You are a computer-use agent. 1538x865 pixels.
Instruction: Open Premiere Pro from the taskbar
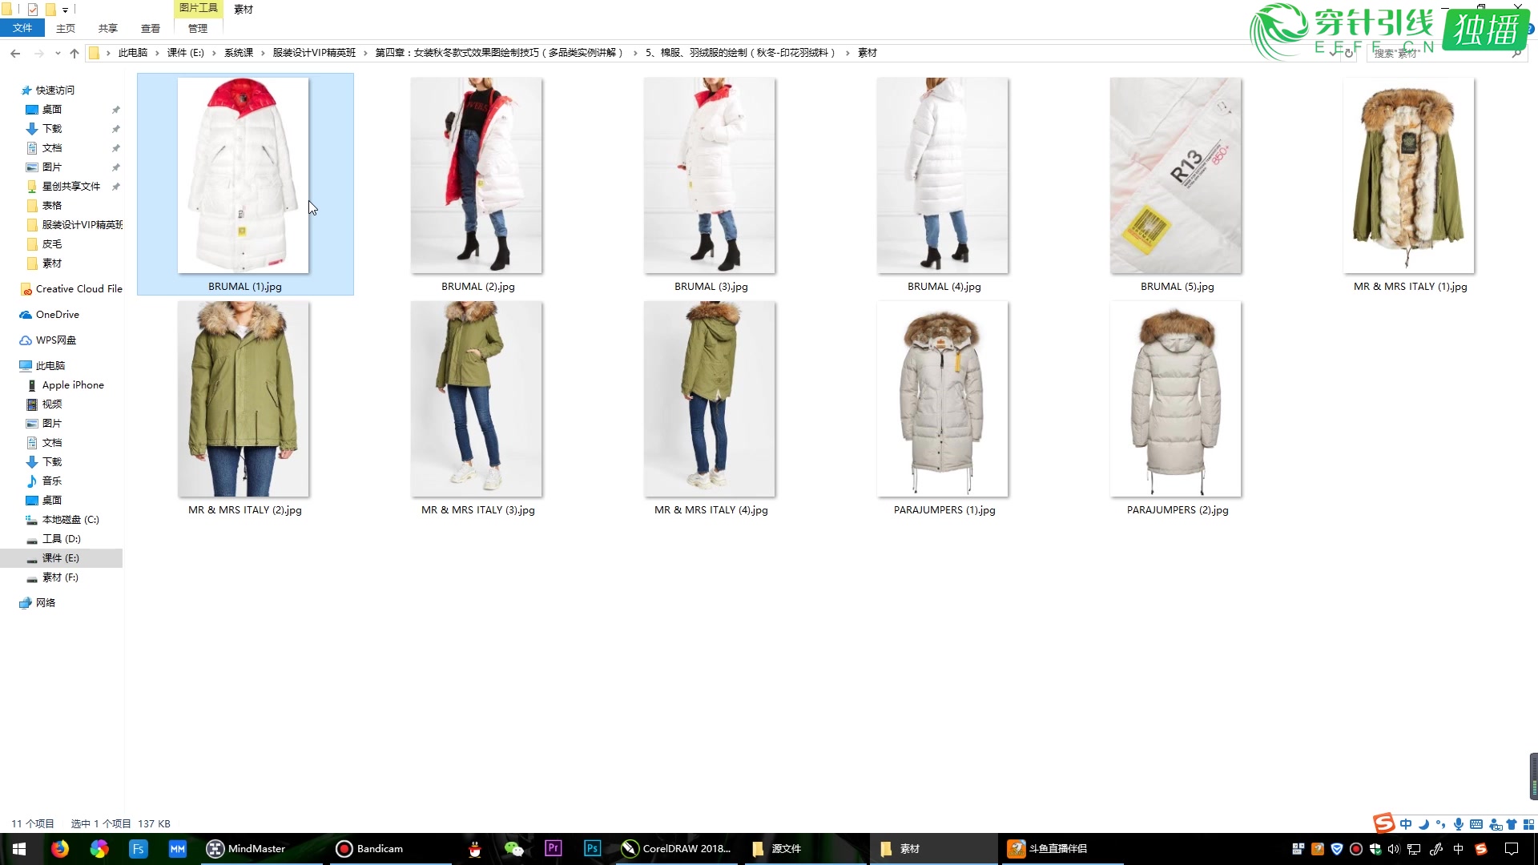(553, 848)
